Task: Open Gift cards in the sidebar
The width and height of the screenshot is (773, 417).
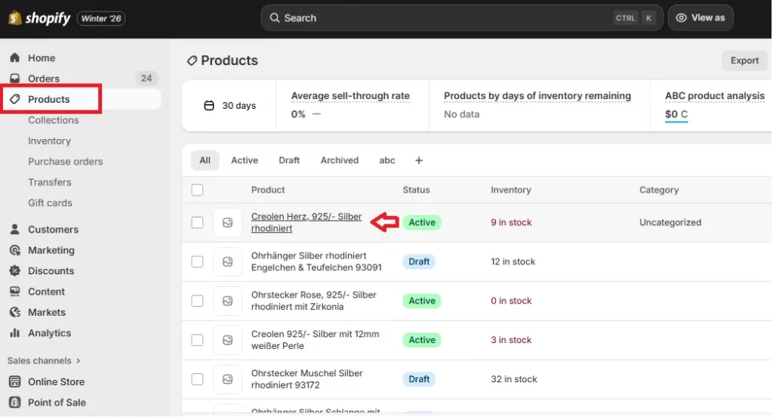Action: pos(50,203)
